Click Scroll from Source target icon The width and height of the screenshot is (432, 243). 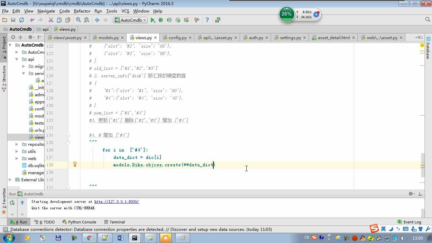point(13,37)
